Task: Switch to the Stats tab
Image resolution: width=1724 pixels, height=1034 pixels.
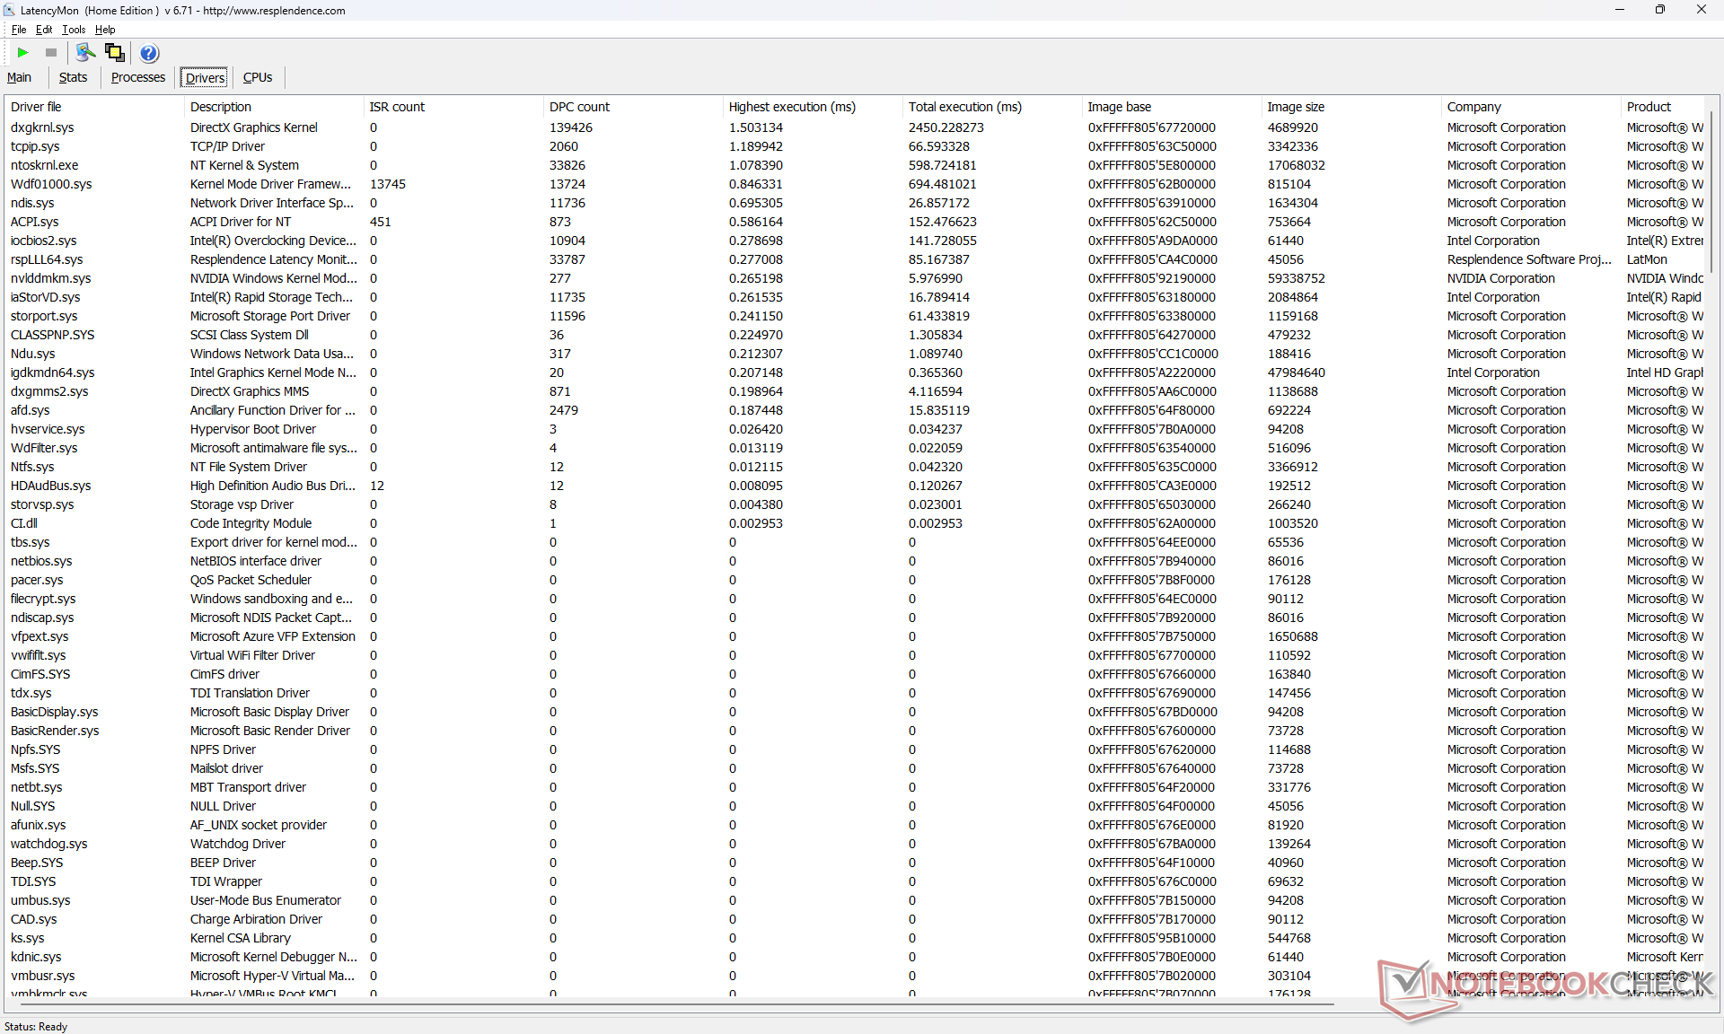Action: point(73,77)
